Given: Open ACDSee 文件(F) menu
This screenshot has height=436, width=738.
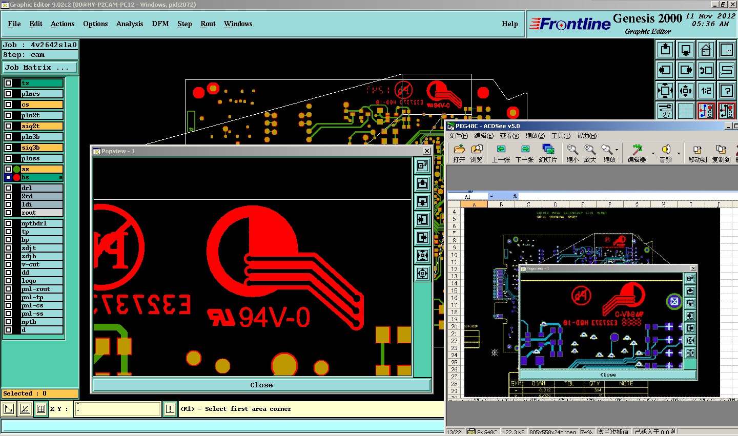Looking at the screenshot, I should pyautogui.click(x=458, y=136).
